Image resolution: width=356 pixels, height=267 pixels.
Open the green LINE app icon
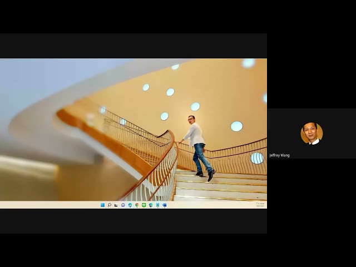pyautogui.click(x=144, y=205)
